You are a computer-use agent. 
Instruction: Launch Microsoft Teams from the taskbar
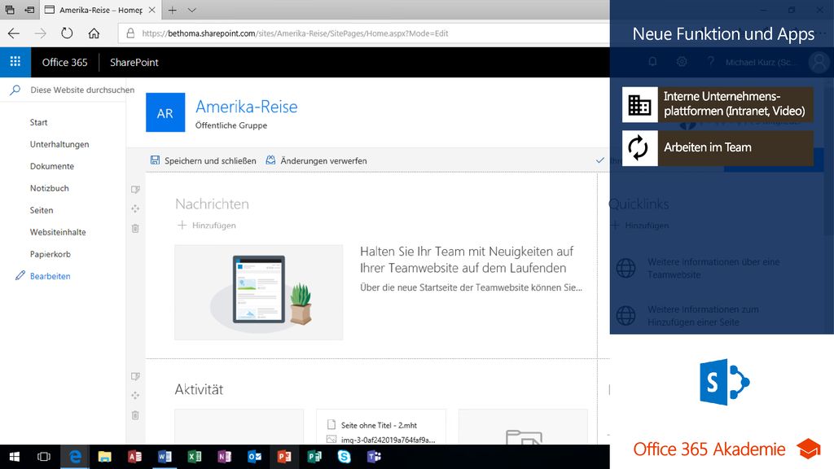point(374,457)
